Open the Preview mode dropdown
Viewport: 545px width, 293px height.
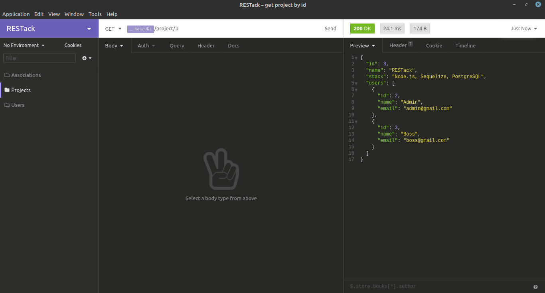pyautogui.click(x=363, y=45)
